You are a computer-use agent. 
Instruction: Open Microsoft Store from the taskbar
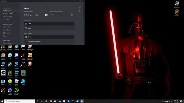click(x=55, y=101)
